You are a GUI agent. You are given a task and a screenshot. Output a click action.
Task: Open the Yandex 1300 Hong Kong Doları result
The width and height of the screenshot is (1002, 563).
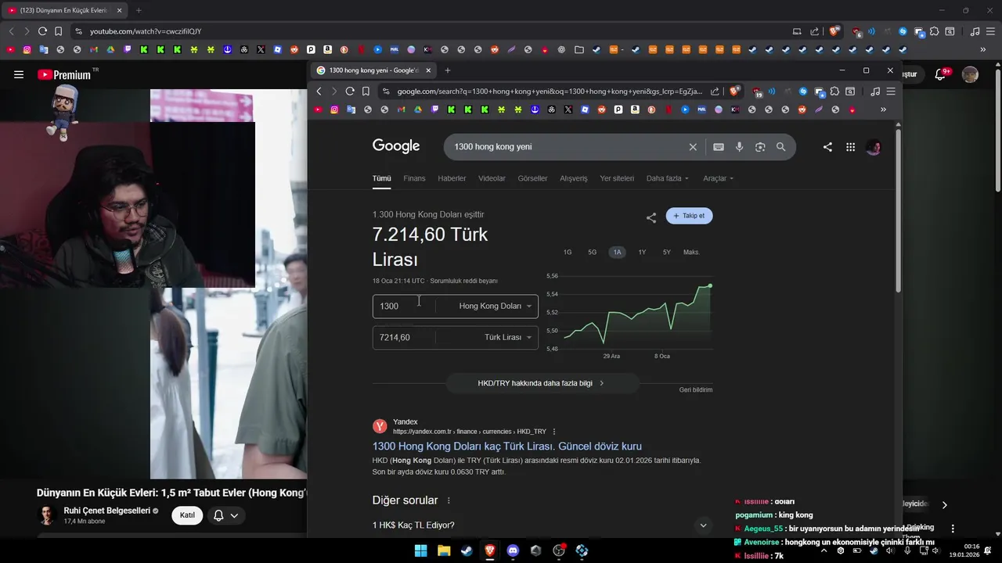506,446
